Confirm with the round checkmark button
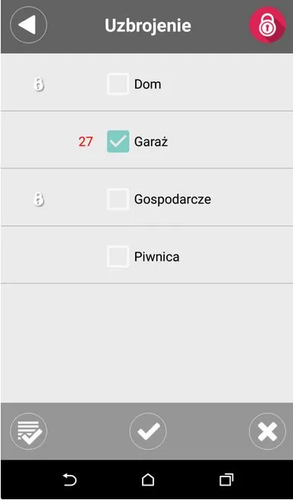Image resolution: width=293 pixels, height=500 pixels. pos(148,431)
